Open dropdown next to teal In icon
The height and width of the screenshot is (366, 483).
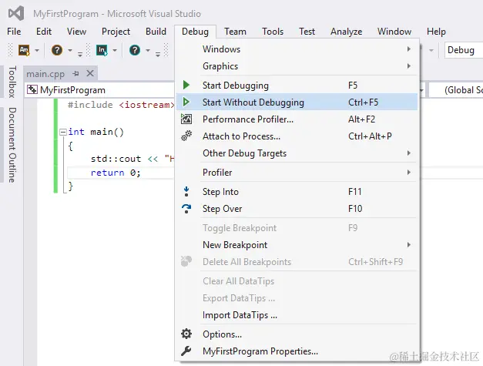(x=115, y=50)
